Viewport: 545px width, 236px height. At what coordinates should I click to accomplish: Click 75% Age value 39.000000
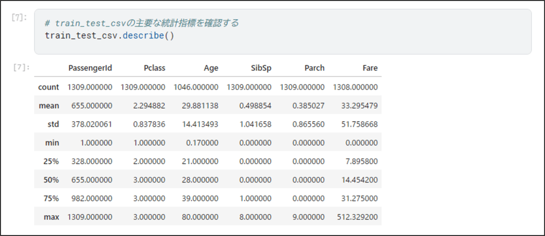click(x=200, y=198)
